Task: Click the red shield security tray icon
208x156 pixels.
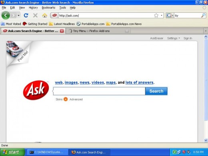Action: pos(184,152)
